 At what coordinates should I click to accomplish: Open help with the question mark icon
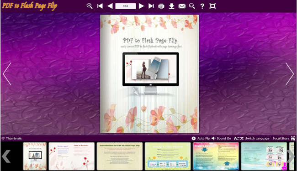click(x=202, y=6)
